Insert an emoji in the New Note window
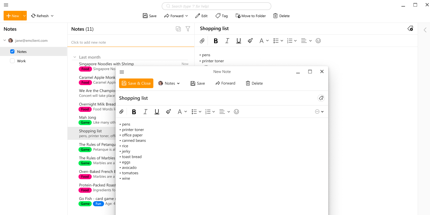Image resolution: width=430 pixels, height=215 pixels. click(x=236, y=112)
